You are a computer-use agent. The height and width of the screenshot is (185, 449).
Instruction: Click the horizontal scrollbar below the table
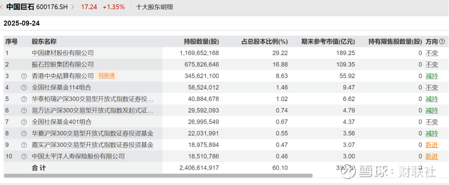pyautogui.click(x=158, y=176)
